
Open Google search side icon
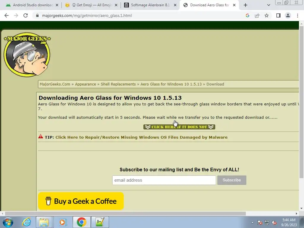click(x=247, y=15)
